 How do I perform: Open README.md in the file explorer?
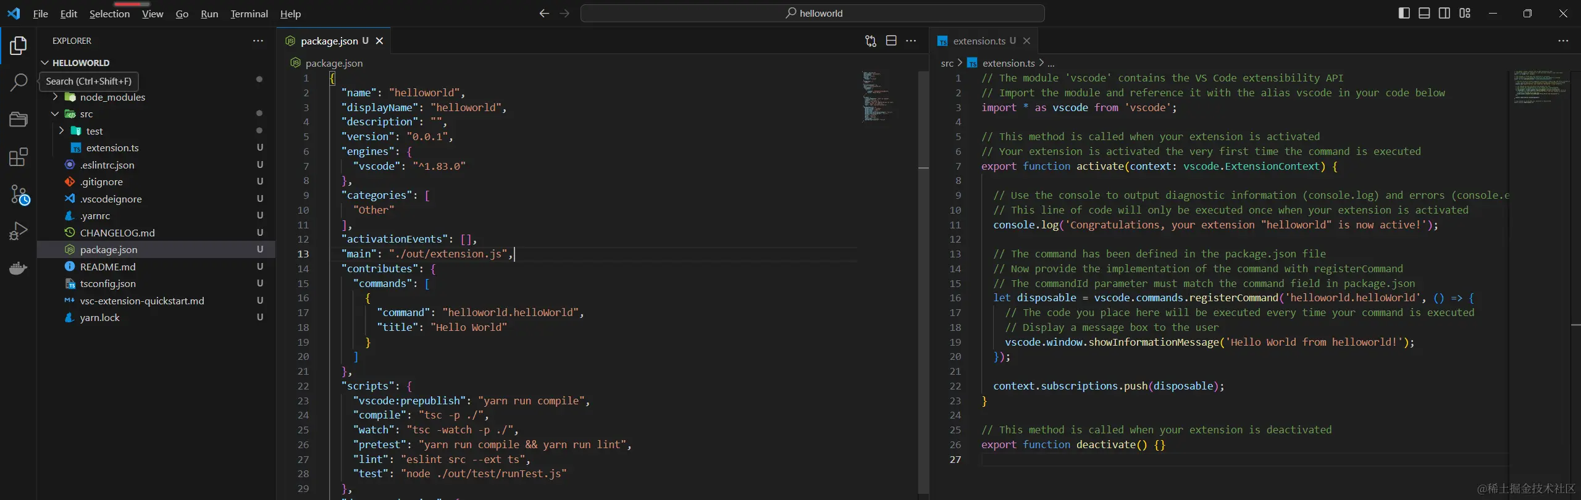107,267
